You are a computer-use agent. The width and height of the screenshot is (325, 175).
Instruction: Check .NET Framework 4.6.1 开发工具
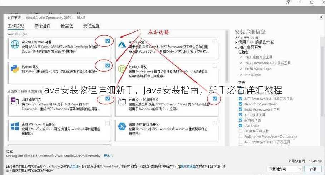click(x=240, y=142)
